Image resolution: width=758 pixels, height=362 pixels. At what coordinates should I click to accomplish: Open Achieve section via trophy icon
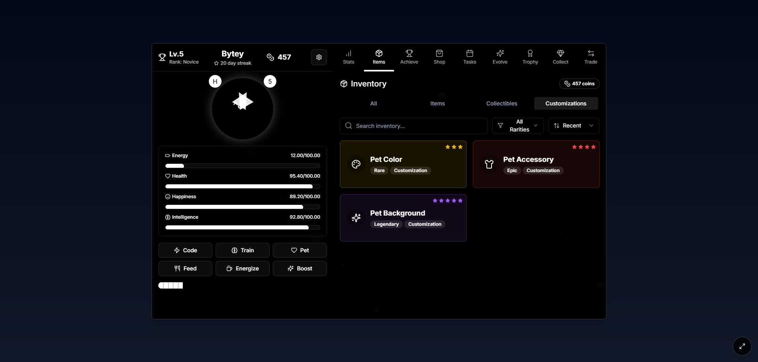[409, 57]
